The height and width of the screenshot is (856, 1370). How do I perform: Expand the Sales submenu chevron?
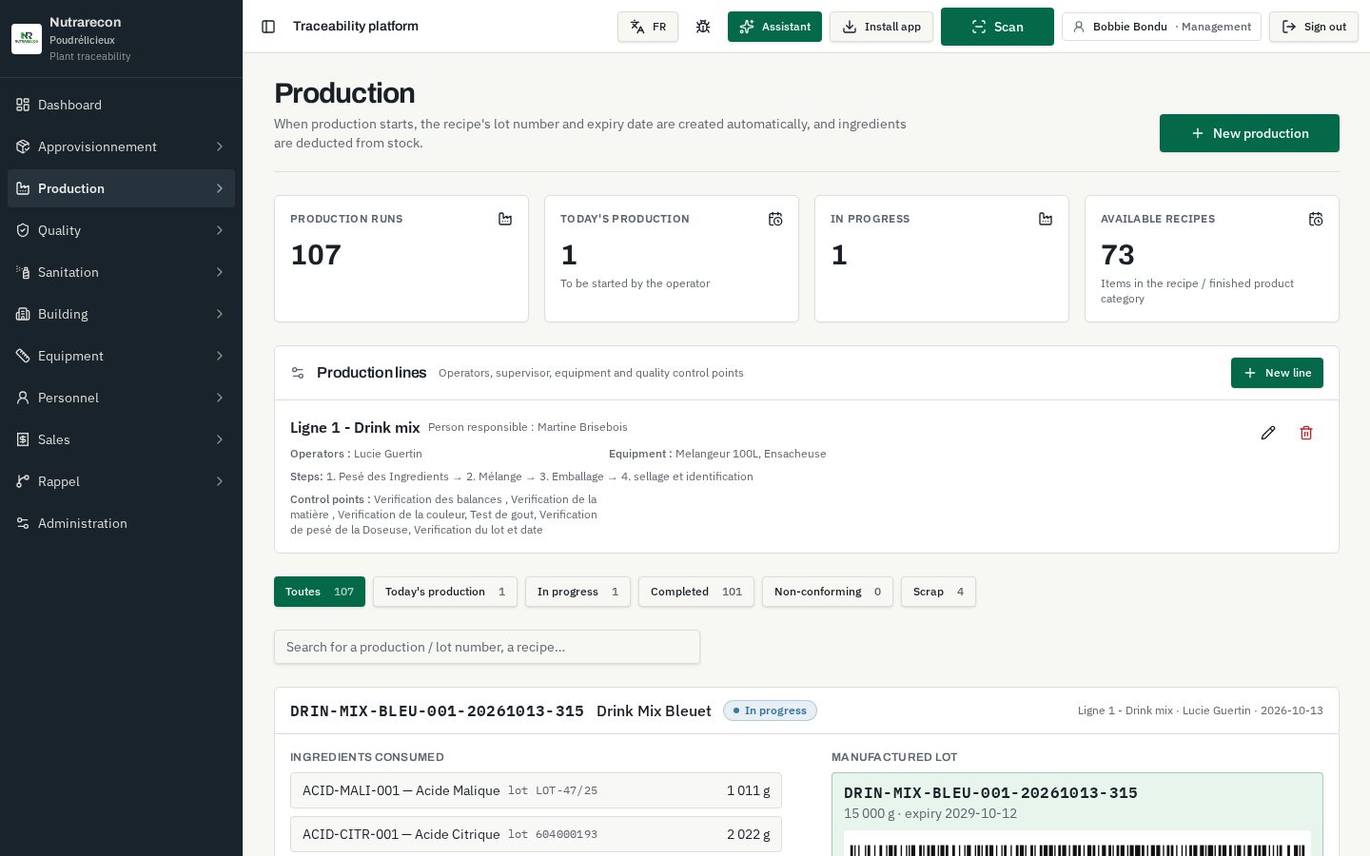coord(220,439)
